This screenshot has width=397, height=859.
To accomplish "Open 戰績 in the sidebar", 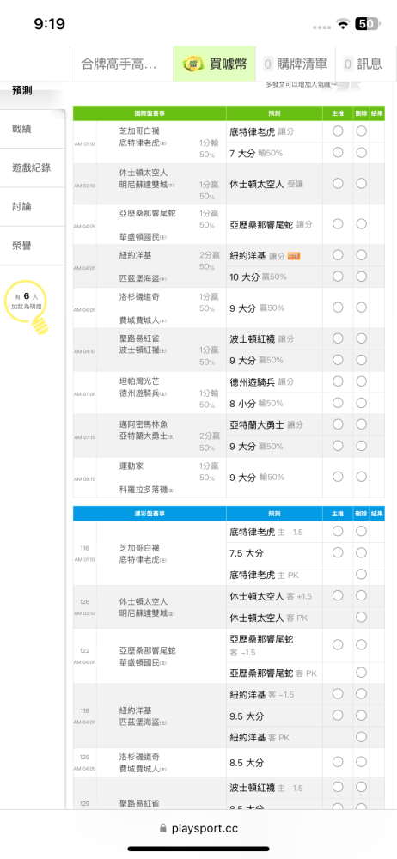I will click(33, 129).
